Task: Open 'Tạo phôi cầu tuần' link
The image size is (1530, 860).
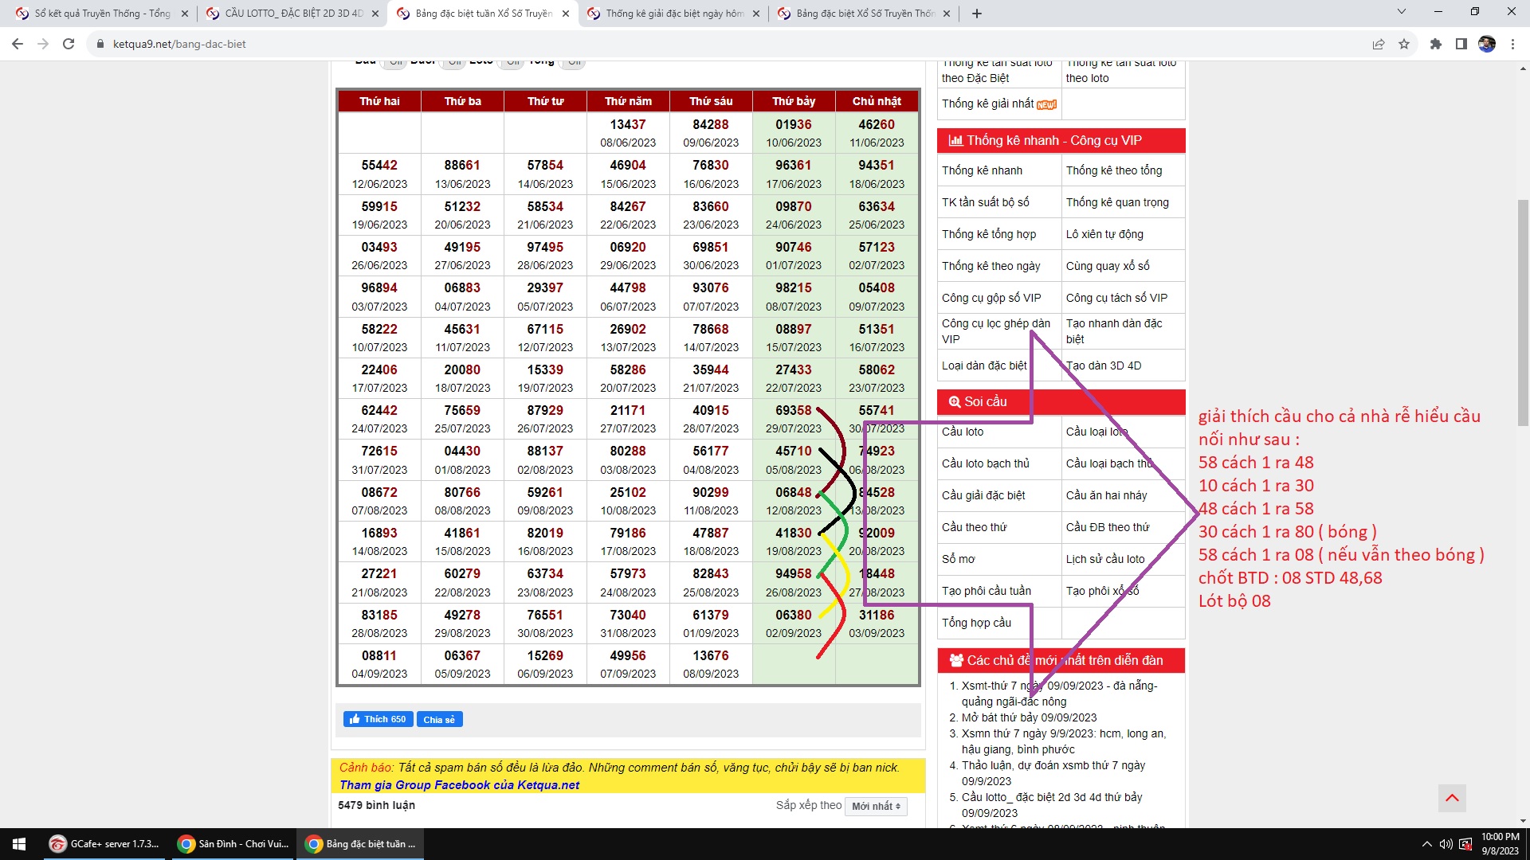Action: 987,591
